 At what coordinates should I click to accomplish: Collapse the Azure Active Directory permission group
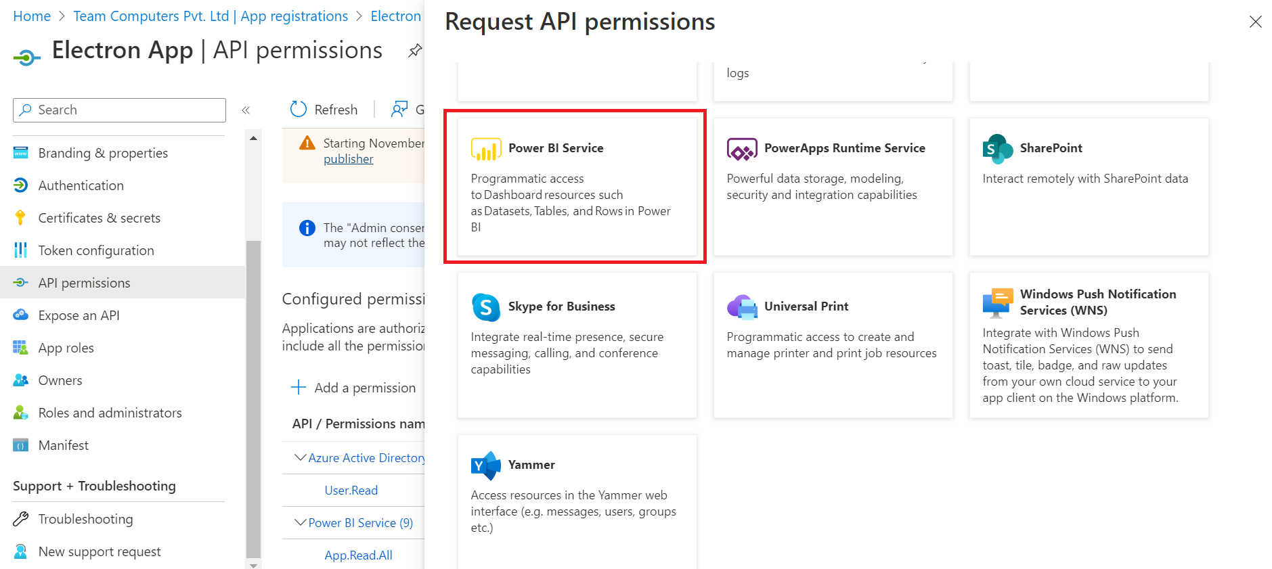coord(301,458)
